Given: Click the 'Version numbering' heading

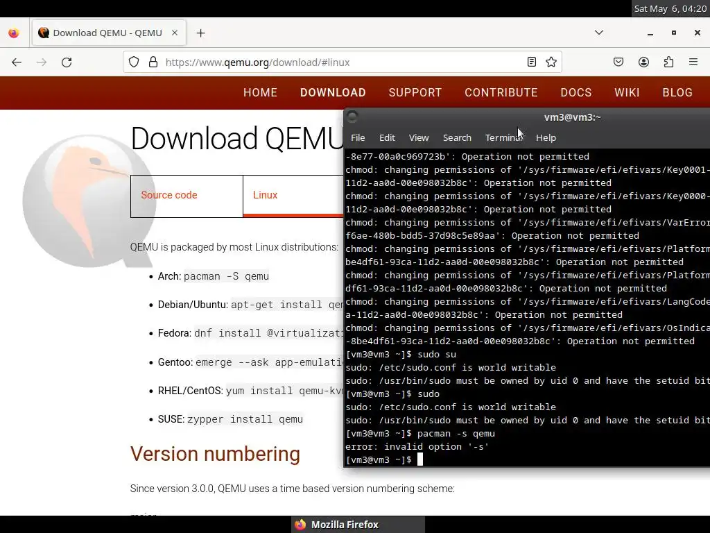Looking at the screenshot, I should [x=215, y=454].
